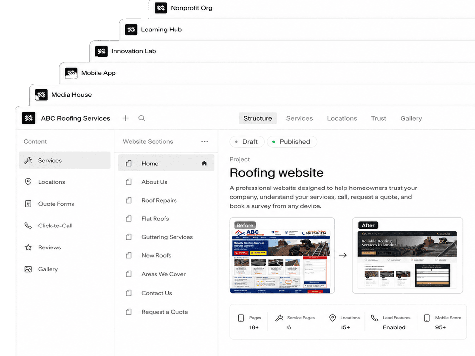This screenshot has width=475, height=356.
Task: Click page icon beside Contact Us
Action: (x=129, y=293)
